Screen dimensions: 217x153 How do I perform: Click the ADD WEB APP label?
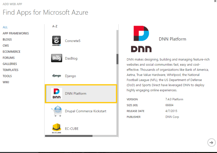[x=12, y=4]
